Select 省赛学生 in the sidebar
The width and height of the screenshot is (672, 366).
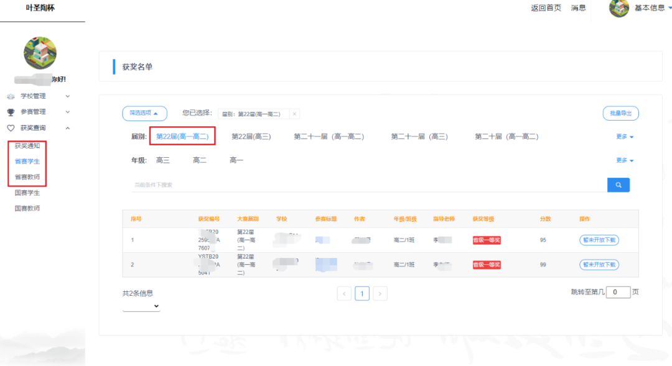pos(27,161)
